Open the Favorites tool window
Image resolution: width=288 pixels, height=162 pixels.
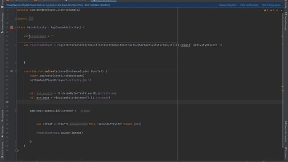(2, 131)
